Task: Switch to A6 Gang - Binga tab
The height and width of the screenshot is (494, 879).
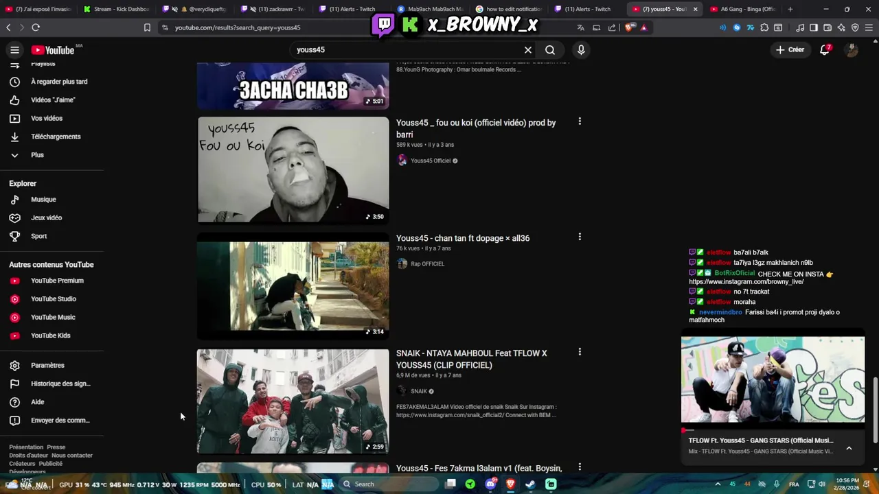Action: point(744,9)
